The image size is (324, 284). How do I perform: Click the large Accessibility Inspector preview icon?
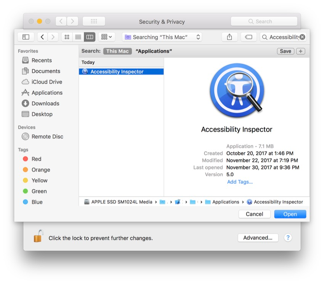click(237, 90)
